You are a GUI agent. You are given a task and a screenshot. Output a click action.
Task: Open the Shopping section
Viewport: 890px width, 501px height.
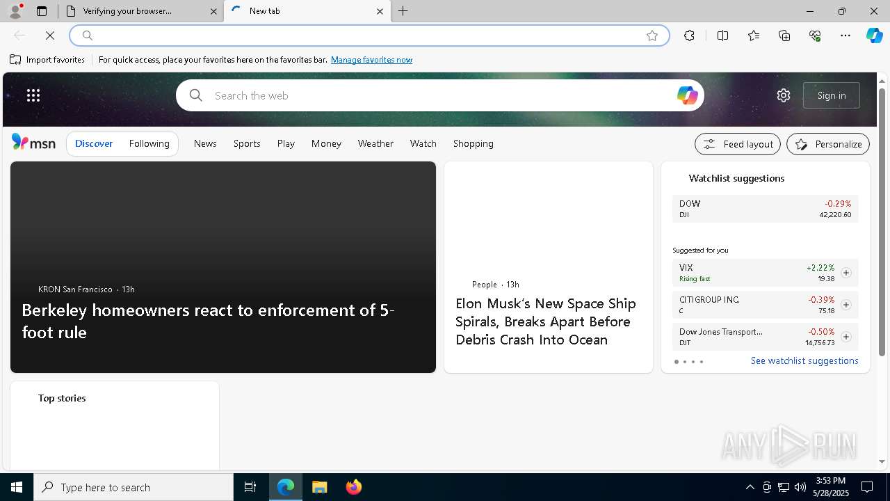473,143
